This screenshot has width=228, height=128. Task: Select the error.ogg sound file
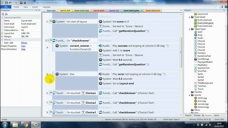coord(202,101)
